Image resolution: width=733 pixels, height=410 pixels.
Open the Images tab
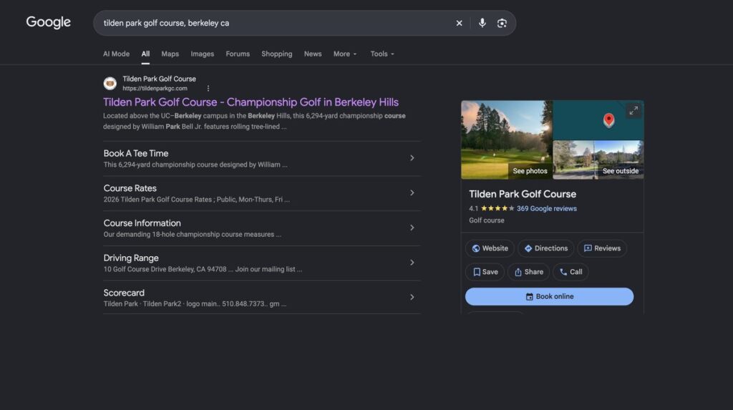pyautogui.click(x=202, y=54)
